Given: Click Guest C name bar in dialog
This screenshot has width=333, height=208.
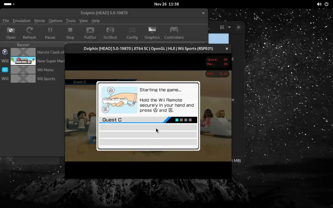Looking at the screenshot, I should click(148, 120).
